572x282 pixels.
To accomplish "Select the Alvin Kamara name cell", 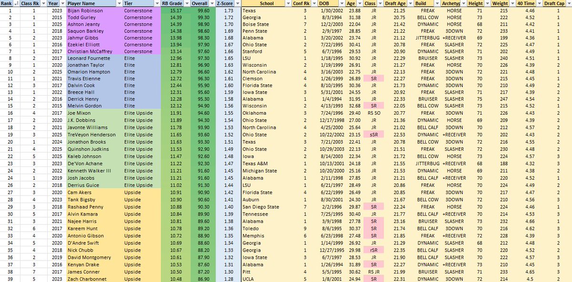I will pos(94,214).
